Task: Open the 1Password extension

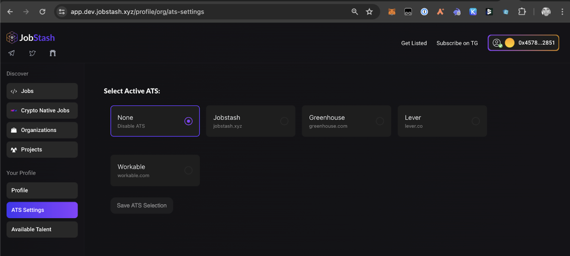Action: (424, 12)
